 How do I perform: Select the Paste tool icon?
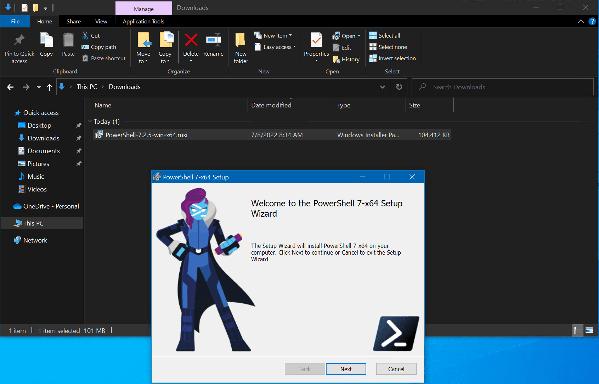(x=68, y=44)
